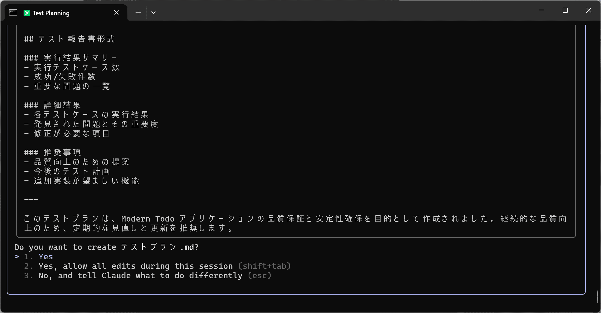
Task: Click the 推奨事項 heading line
Action: click(x=53, y=153)
